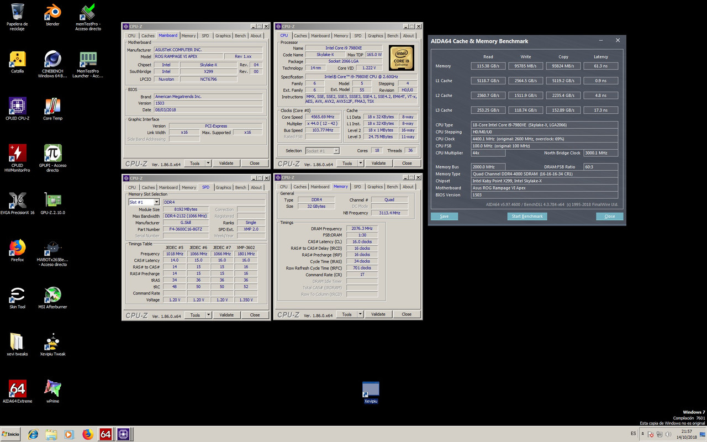The image size is (707, 442).
Task: Select the xevi tweaks folder icon
Action: [17, 345]
